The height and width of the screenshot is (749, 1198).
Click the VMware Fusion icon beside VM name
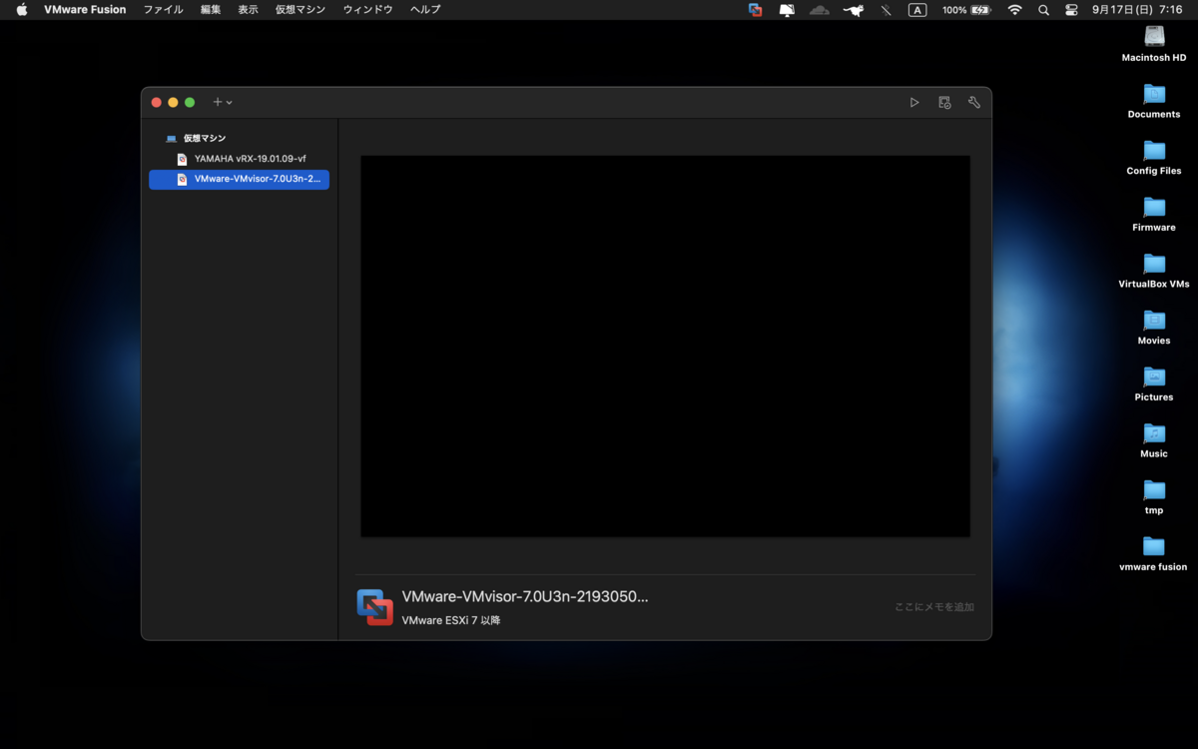(x=375, y=607)
